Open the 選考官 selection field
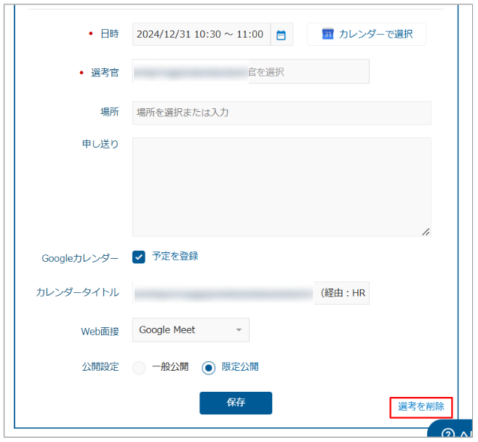Viewport: 478px width, 442px height. [250, 72]
